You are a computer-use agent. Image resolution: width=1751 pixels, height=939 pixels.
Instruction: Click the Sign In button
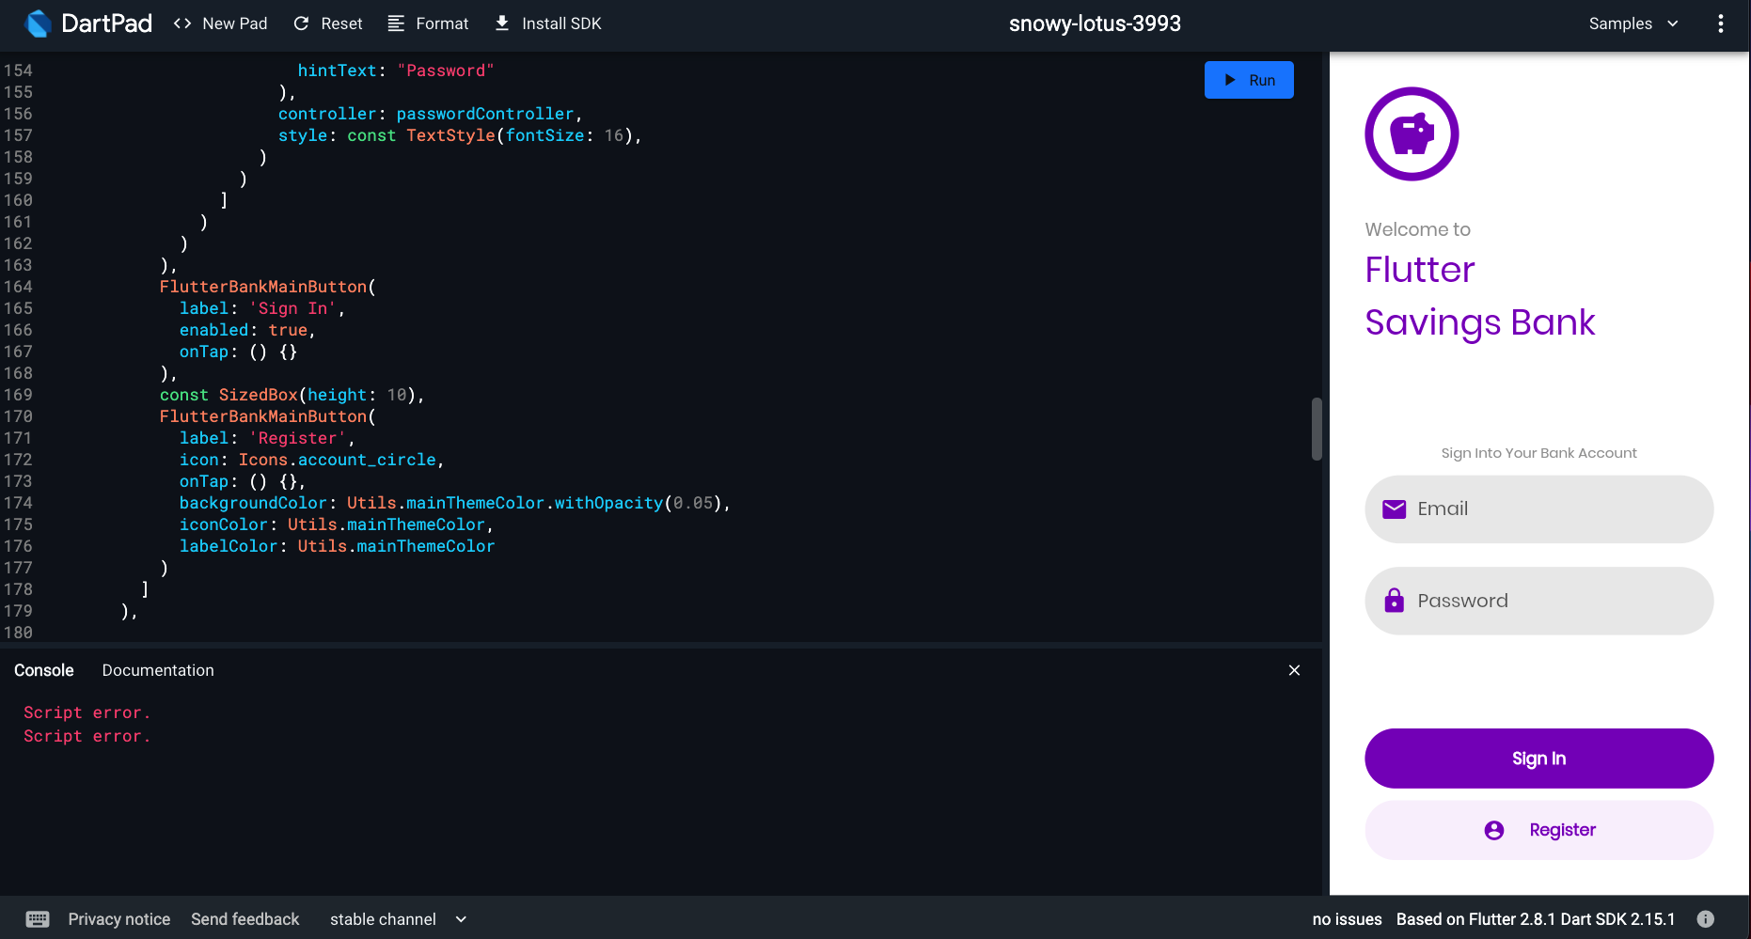tap(1538, 759)
